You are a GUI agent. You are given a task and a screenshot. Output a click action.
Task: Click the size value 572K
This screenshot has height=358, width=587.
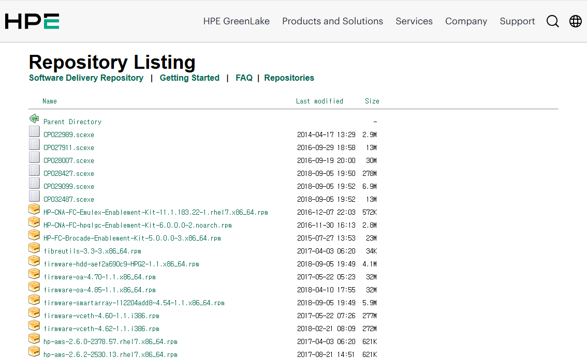[x=370, y=213]
